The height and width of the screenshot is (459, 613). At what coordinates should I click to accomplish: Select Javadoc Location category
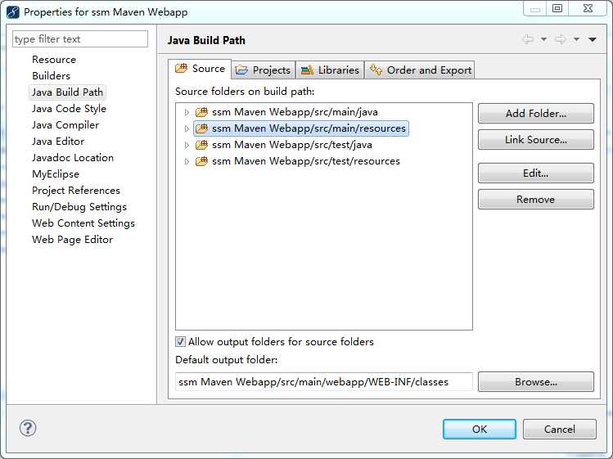pos(73,158)
